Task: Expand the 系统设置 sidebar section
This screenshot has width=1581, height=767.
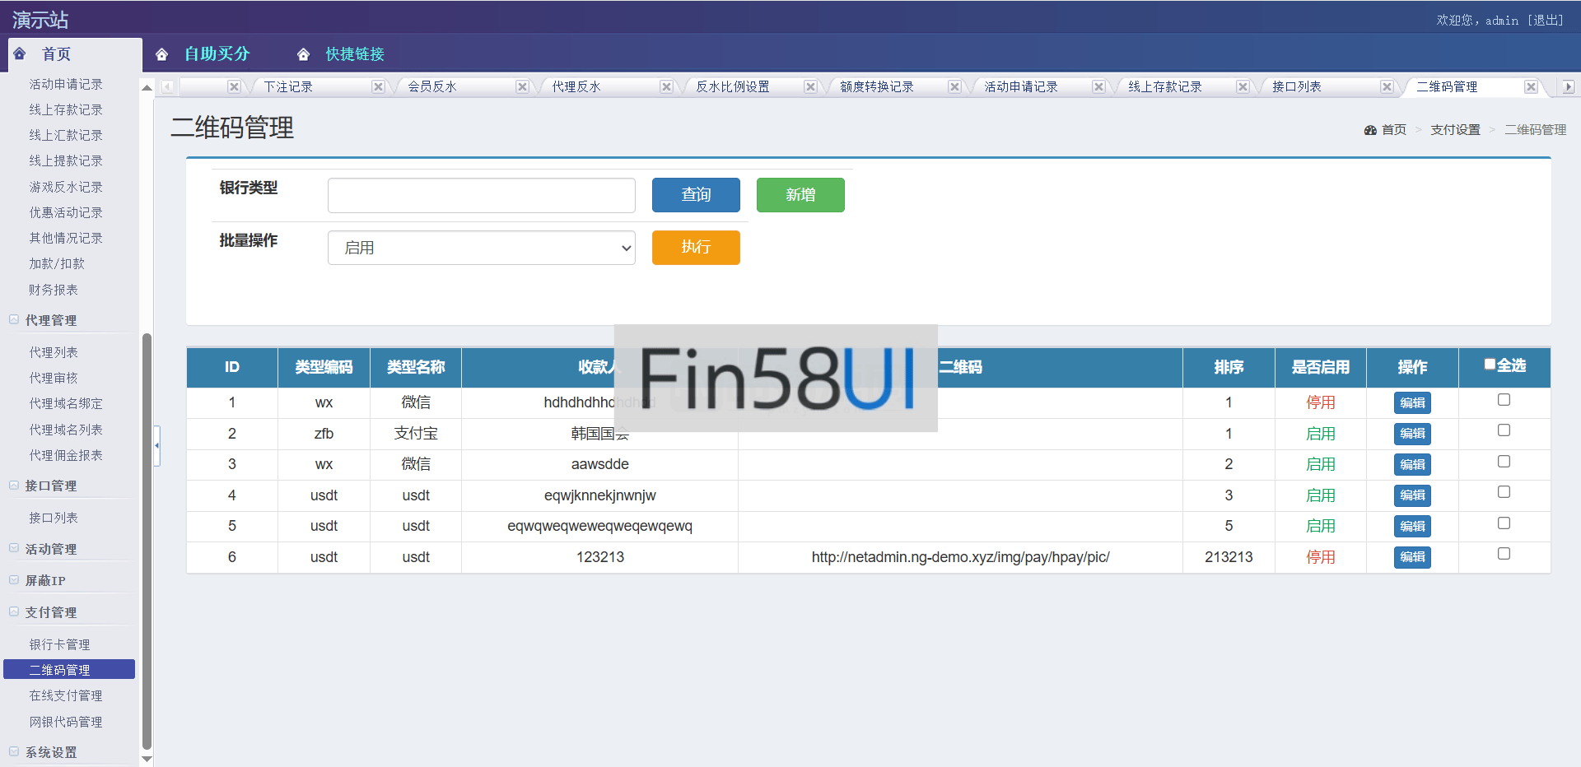Action: pos(14,751)
